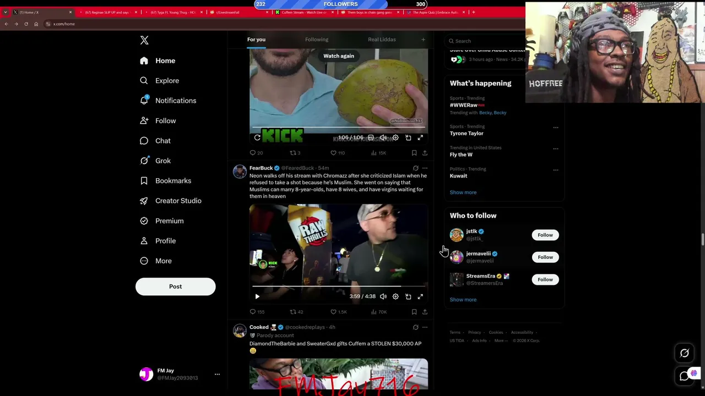The width and height of the screenshot is (705, 396).
Task: Bookmark the post with 15K views
Action: (x=414, y=153)
